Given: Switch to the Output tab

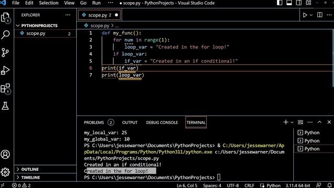Looking at the screenshot, I should (130, 122).
